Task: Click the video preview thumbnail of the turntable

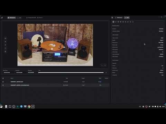Action: click(x=55, y=45)
